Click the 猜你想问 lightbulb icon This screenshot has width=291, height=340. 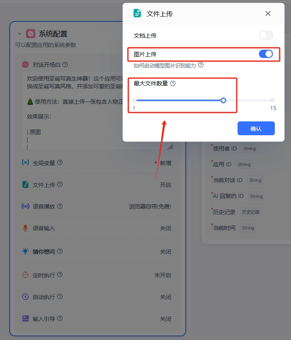[25, 251]
